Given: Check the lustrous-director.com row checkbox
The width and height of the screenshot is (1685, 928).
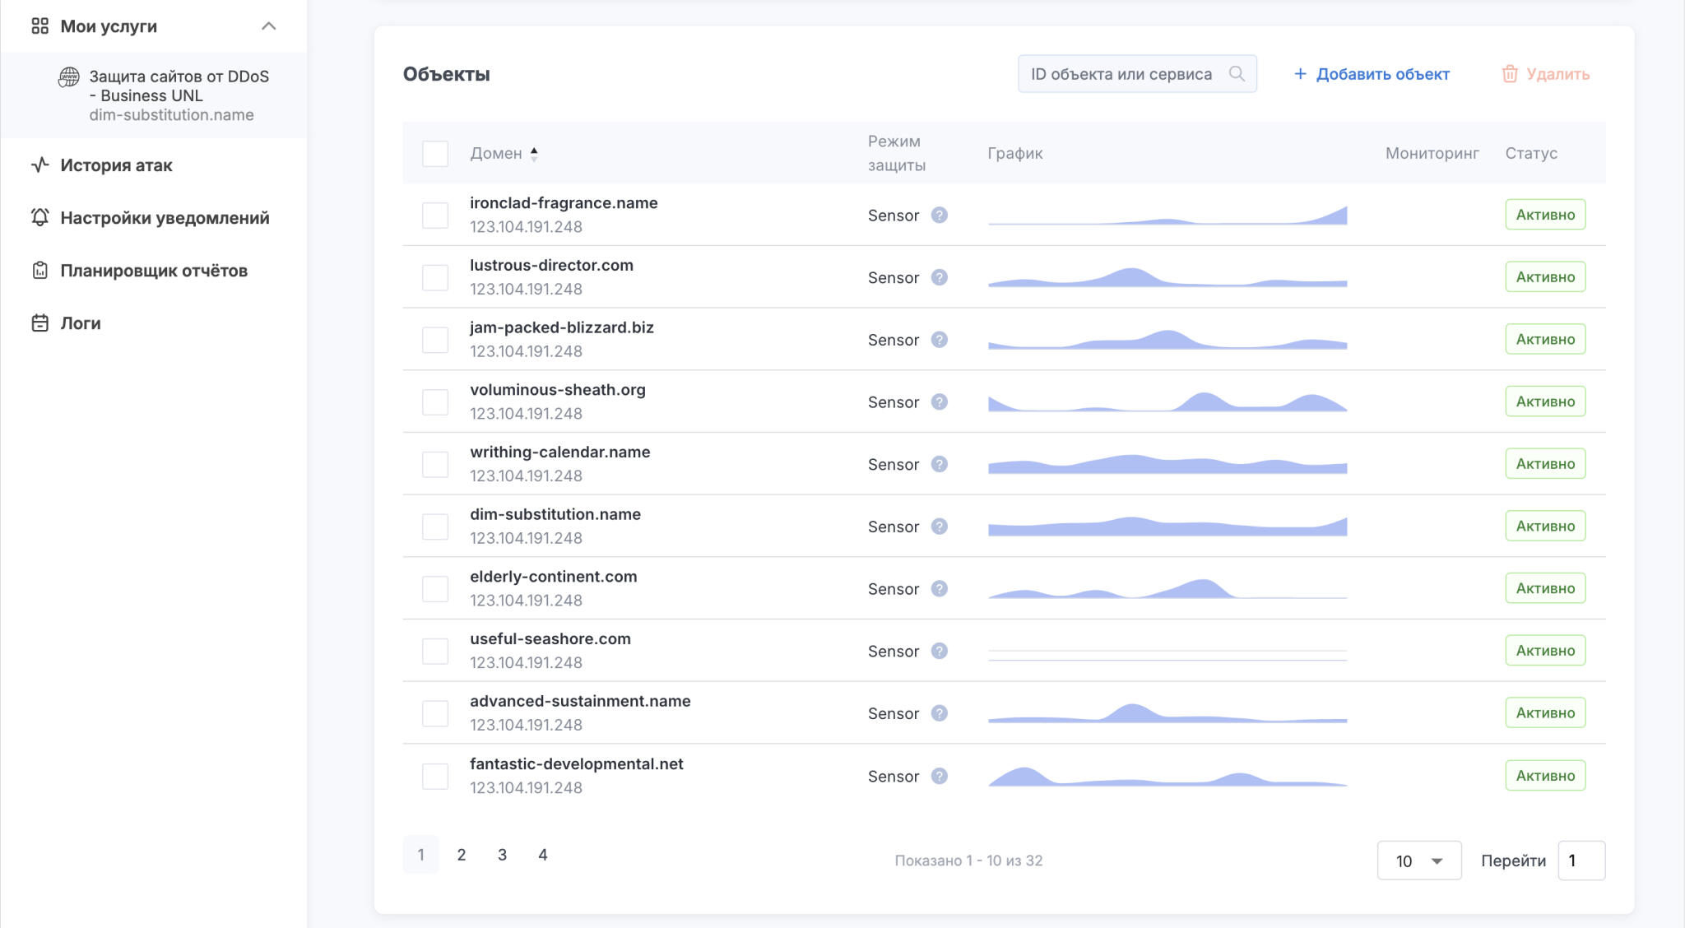Looking at the screenshot, I should (x=434, y=278).
